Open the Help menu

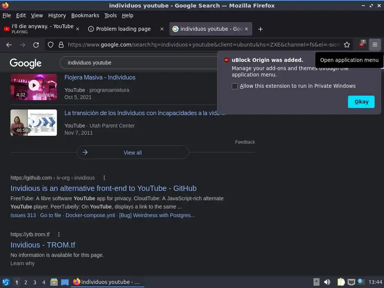[x=127, y=15]
